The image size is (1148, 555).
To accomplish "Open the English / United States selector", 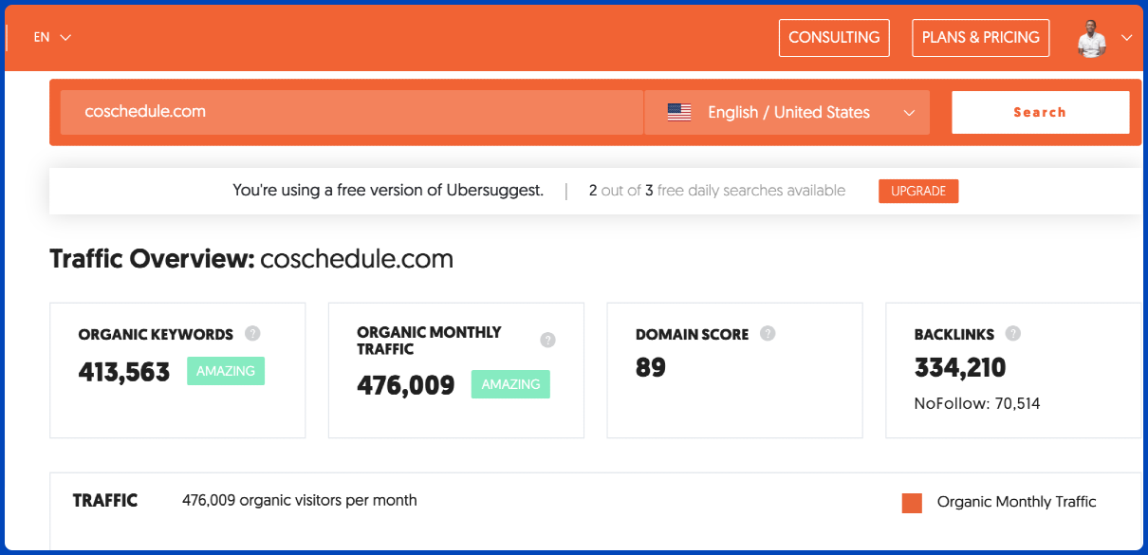I will click(787, 112).
